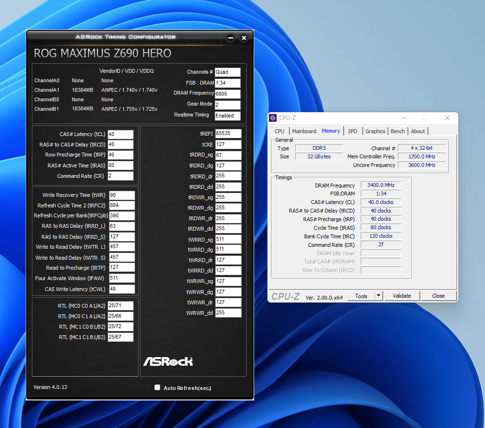
Task: Click the DRAM Frequency field showing 6800
Action: pos(228,94)
